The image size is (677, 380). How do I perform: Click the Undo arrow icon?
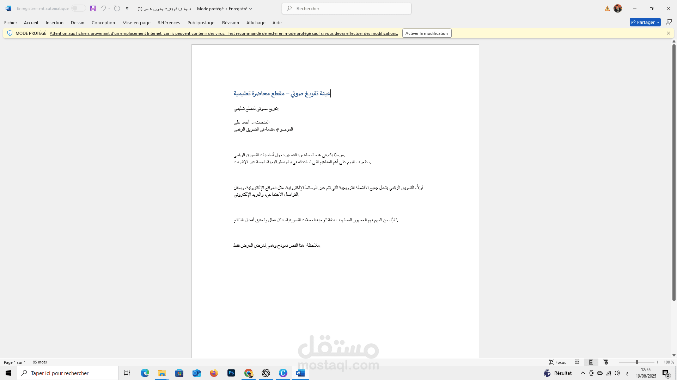click(103, 8)
